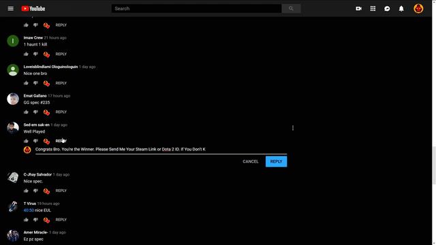Viewport: 436px width, 245px height.
Task: Open Imaw Crew's channel name
Action: (x=33, y=38)
